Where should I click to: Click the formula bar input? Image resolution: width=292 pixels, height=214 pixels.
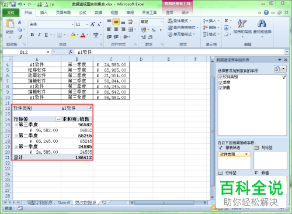(x=179, y=52)
